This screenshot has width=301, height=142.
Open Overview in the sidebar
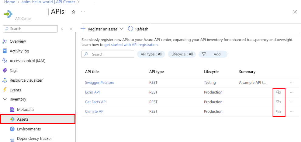[18, 41]
